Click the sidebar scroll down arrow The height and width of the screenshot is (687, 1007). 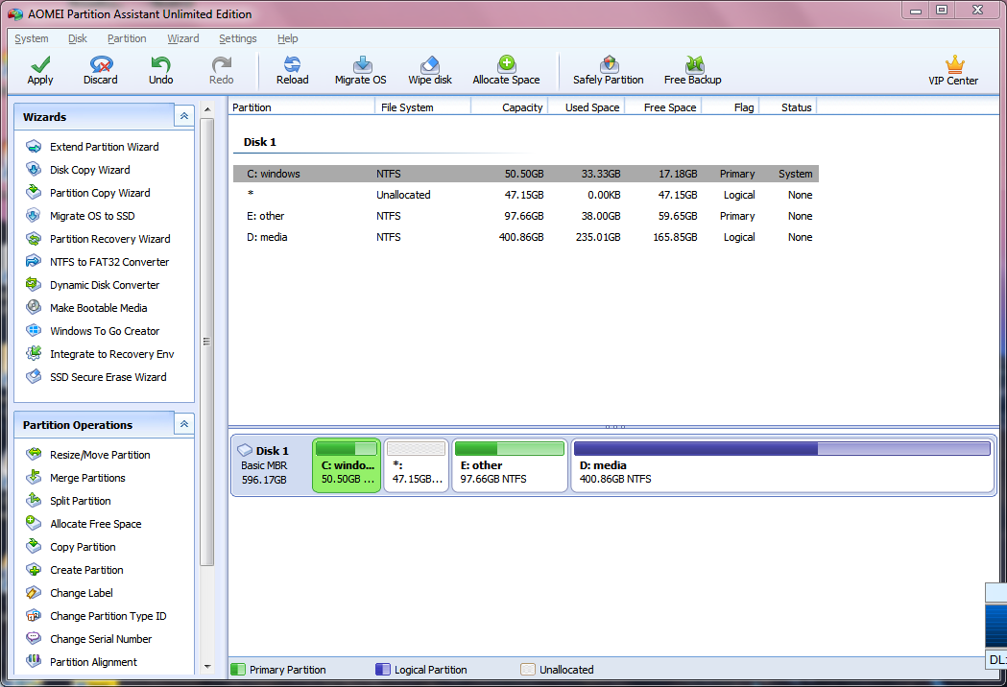click(x=206, y=667)
